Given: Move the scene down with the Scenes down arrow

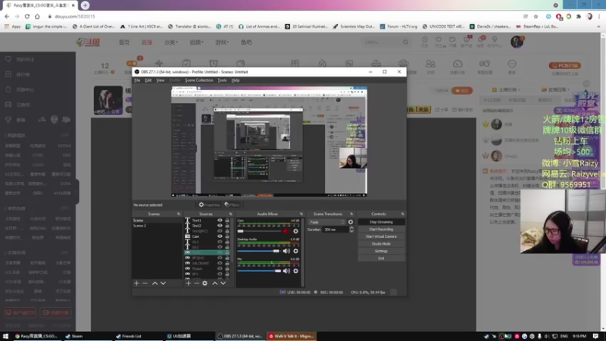Looking at the screenshot, I should click(x=163, y=283).
